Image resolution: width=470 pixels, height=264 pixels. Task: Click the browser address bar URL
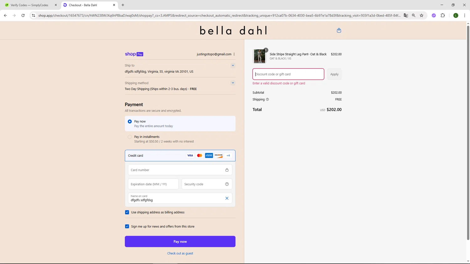point(219,15)
